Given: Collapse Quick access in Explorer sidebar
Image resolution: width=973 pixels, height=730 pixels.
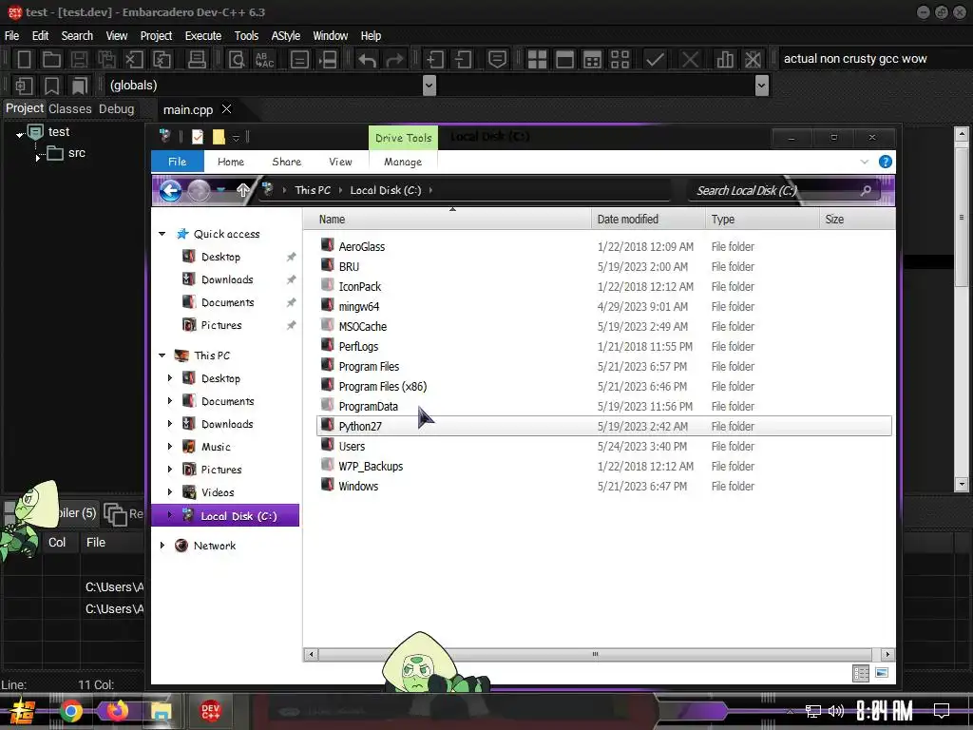Looking at the screenshot, I should coord(162,234).
